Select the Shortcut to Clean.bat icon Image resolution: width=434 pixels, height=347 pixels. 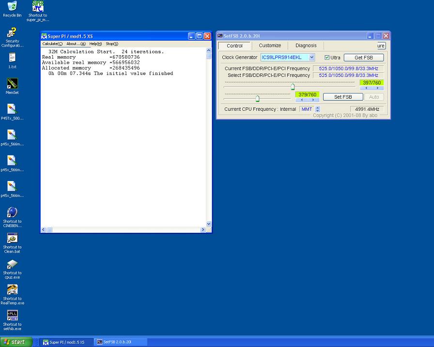pyautogui.click(x=12, y=243)
